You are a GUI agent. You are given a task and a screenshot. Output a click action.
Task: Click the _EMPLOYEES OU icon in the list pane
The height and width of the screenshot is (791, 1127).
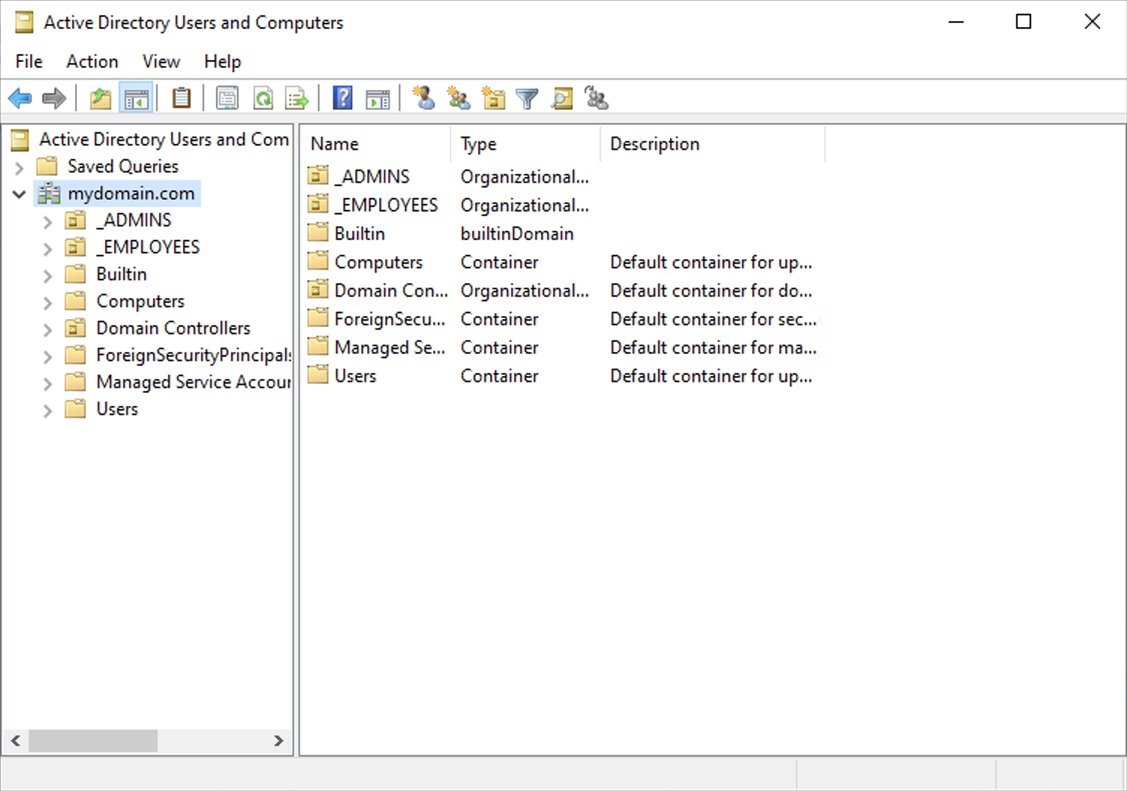(x=318, y=204)
